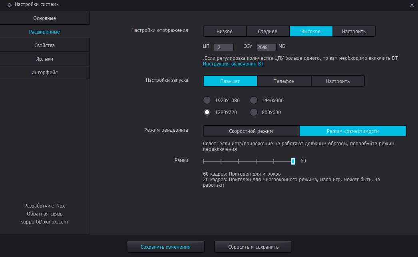Click the Рамки frame rate slider handle

pos(293,161)
